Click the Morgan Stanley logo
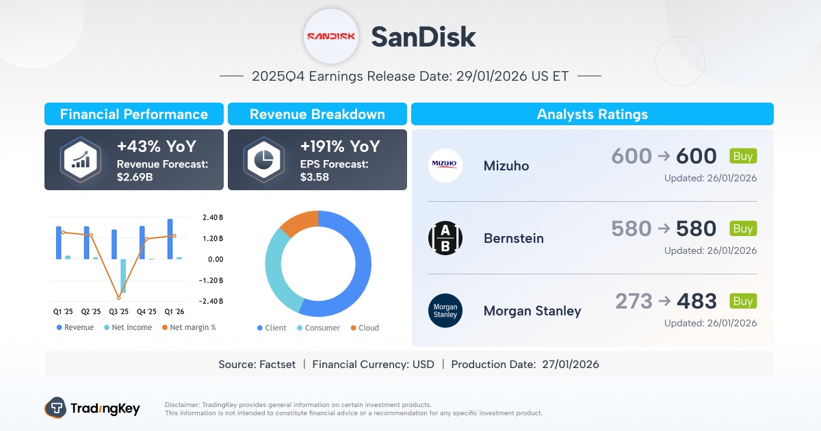The width and height of the screenshot is (821, 431). 445,311
